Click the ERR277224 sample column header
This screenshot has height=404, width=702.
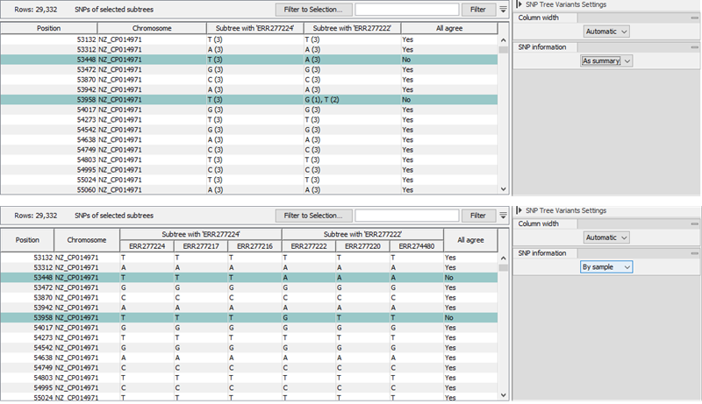[147, 246]
